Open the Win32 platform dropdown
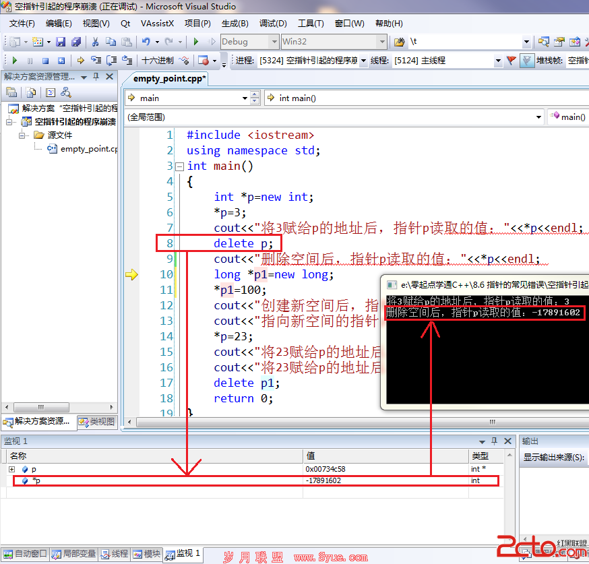The width and height of the screenshot is (589, 564). click(382, 42)
